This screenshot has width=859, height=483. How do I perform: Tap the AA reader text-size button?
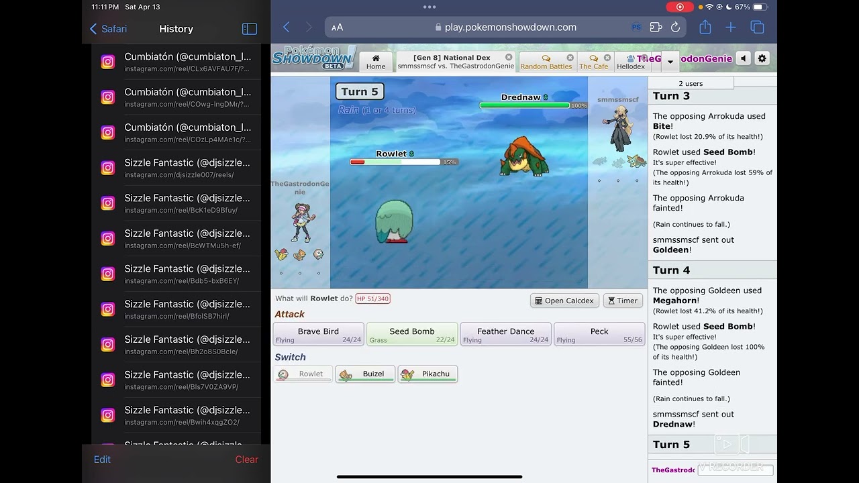coord(337,28)
